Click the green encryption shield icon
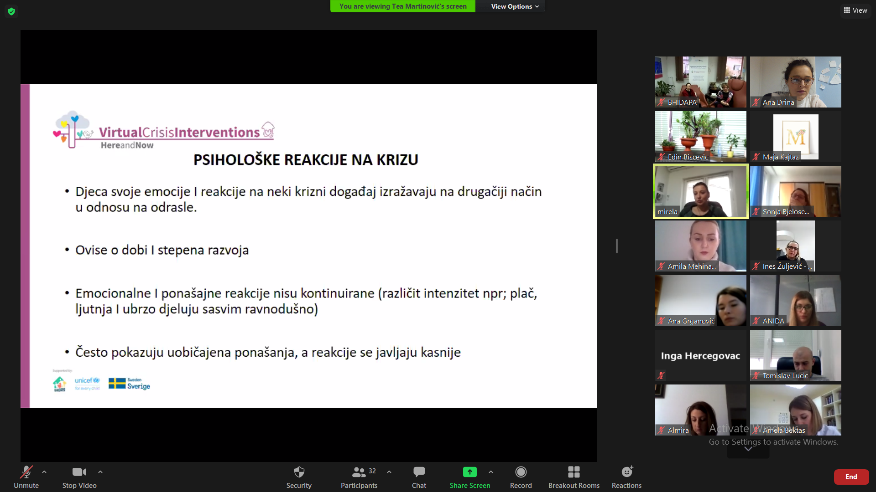The image size is (876, 492). pyautogui.click(x=11, y=11)
